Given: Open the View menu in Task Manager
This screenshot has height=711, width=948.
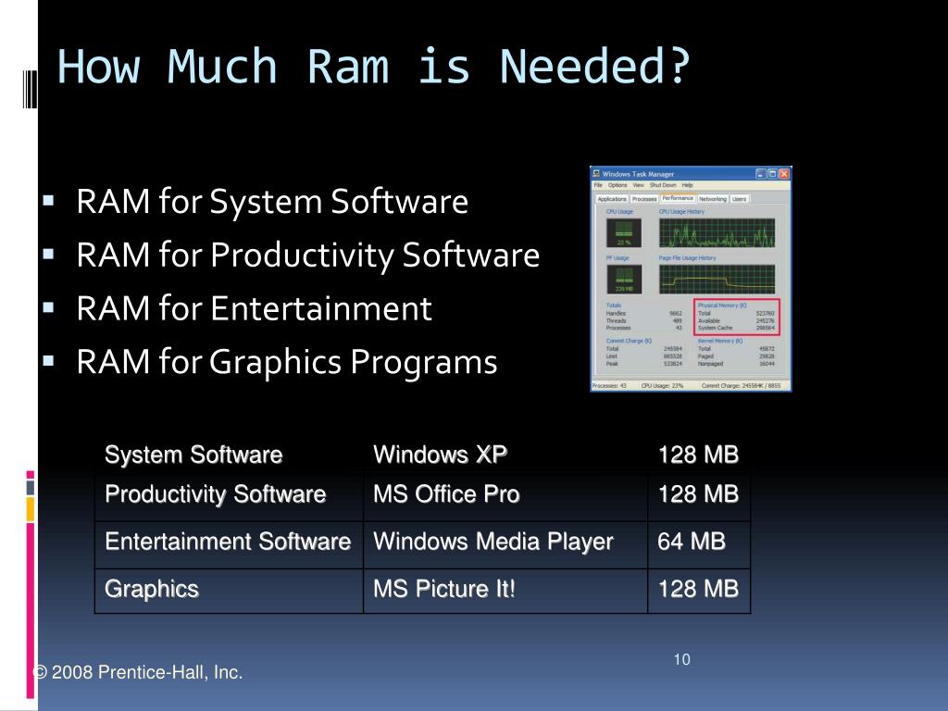Looking at the screenshot, I should [639, 185].
